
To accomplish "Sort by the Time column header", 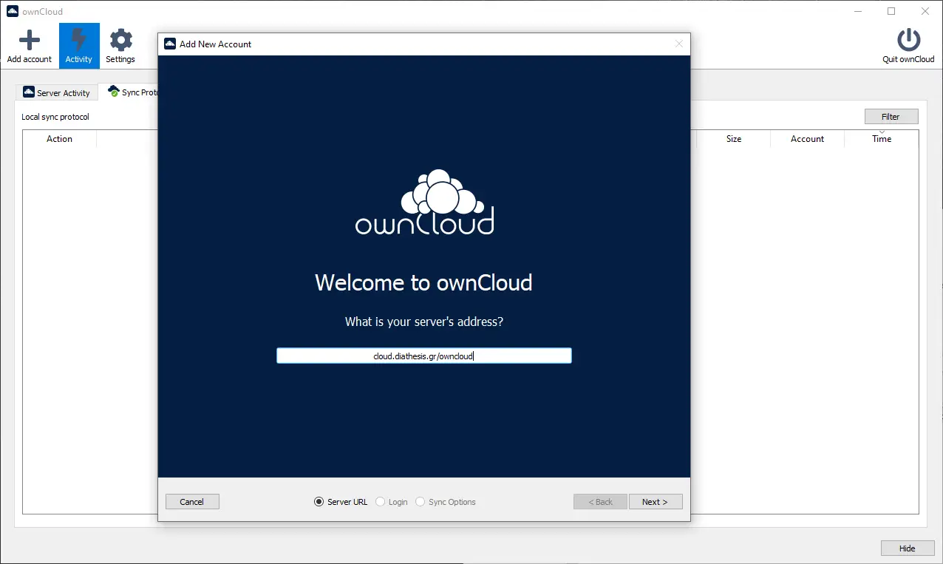I will [881, 139].
